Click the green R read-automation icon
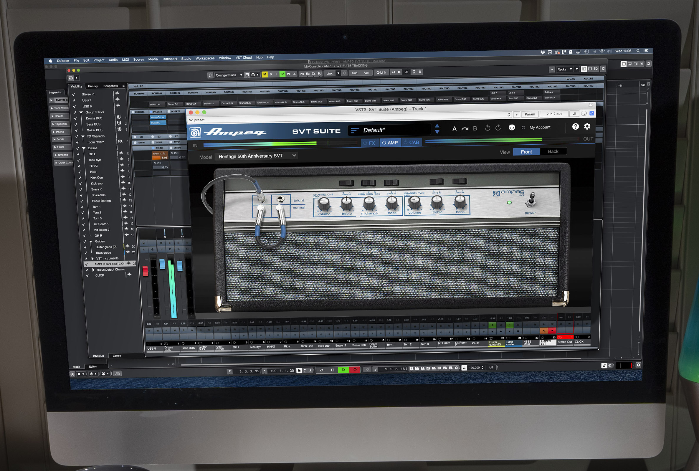The image size is (699, 471). tap(283, 75)
